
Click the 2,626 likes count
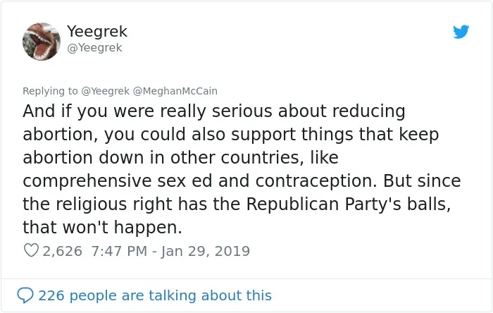(62, 251)
